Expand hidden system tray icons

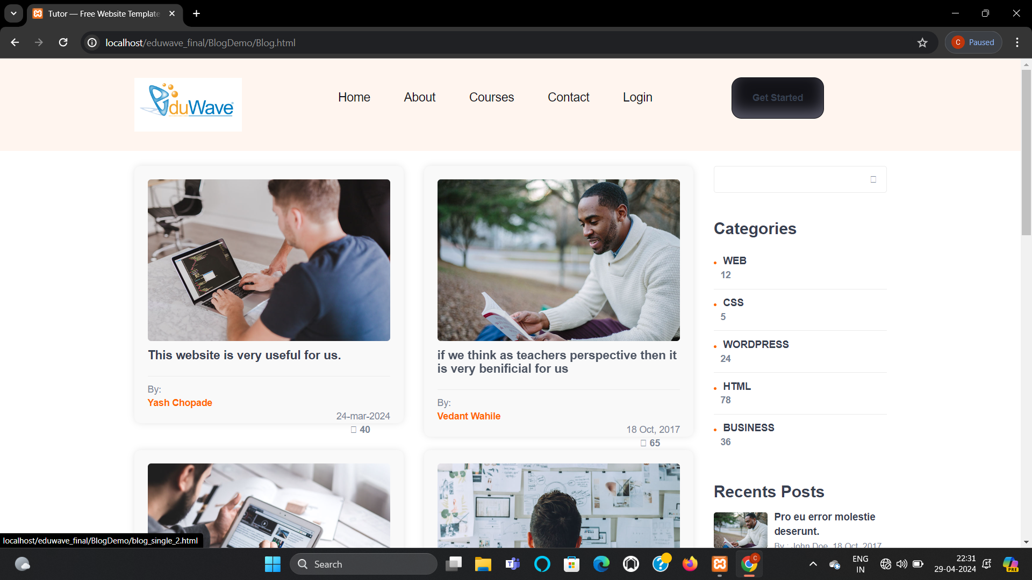(813, 564)
